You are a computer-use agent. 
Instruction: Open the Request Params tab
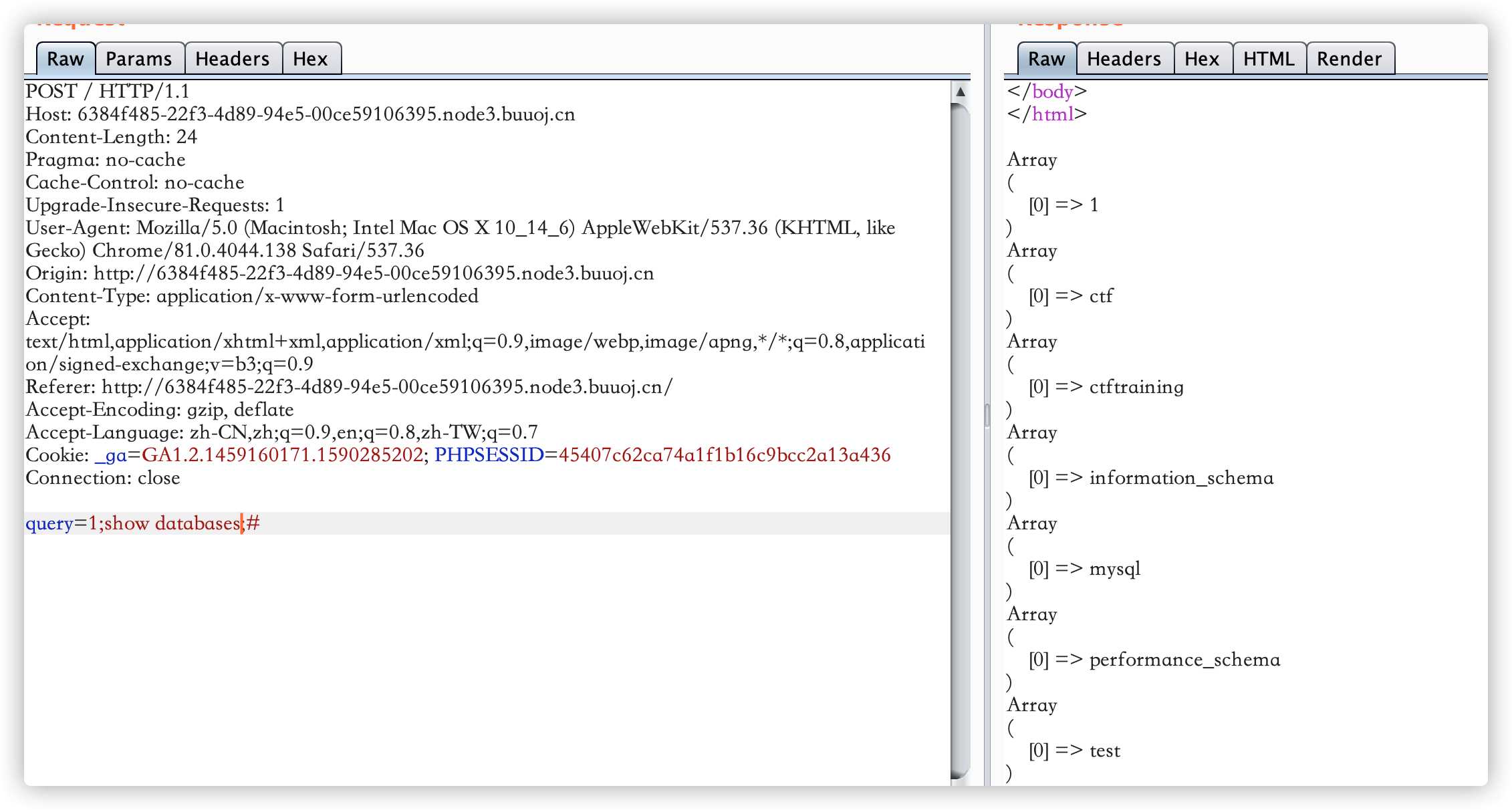pyautogui.click(x=139, y=59)
